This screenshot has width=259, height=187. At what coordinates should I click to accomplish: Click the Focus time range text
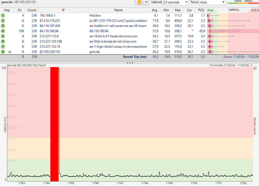tap(241, 56)
